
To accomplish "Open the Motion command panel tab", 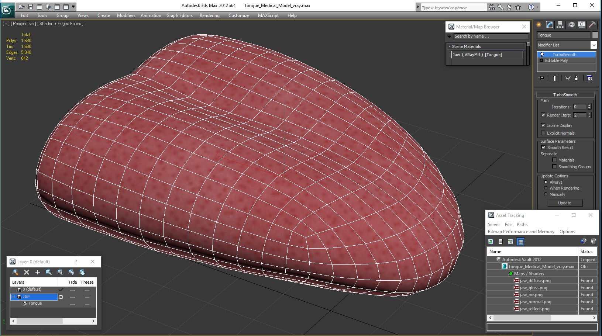I will click(571, 25).
